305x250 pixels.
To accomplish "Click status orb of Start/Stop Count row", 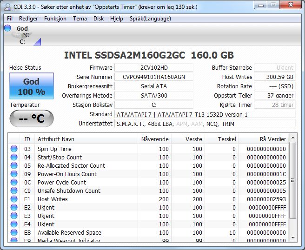I will click(x=14, y=157).
